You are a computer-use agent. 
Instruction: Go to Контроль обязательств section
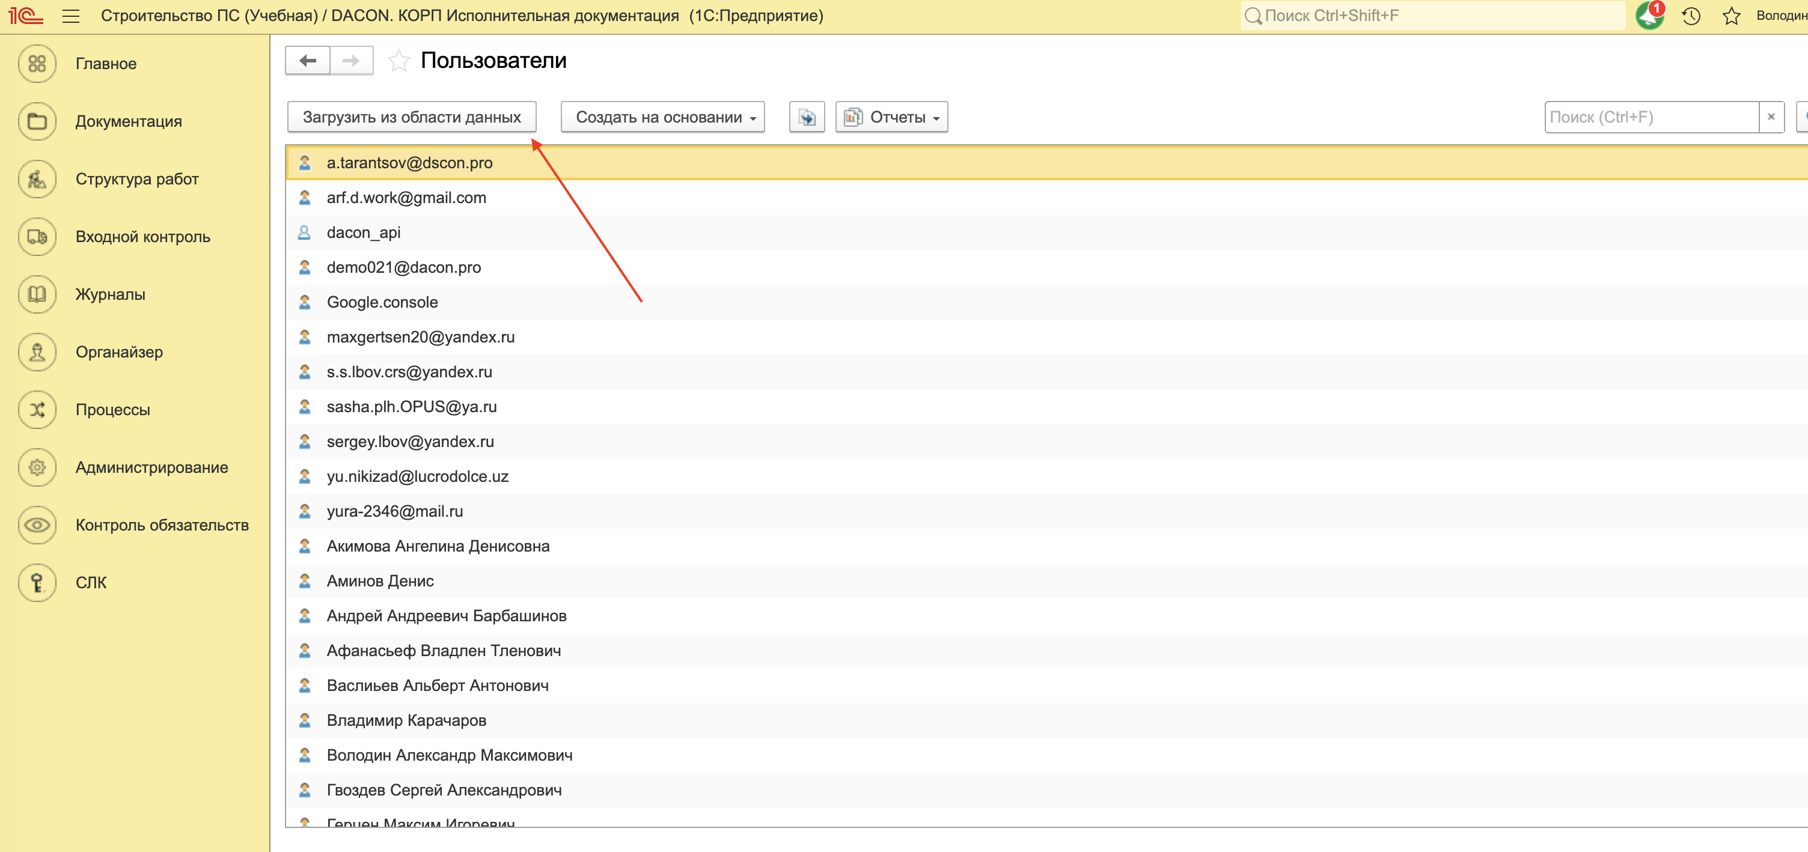pyautogui.click(x=162, y=525)
